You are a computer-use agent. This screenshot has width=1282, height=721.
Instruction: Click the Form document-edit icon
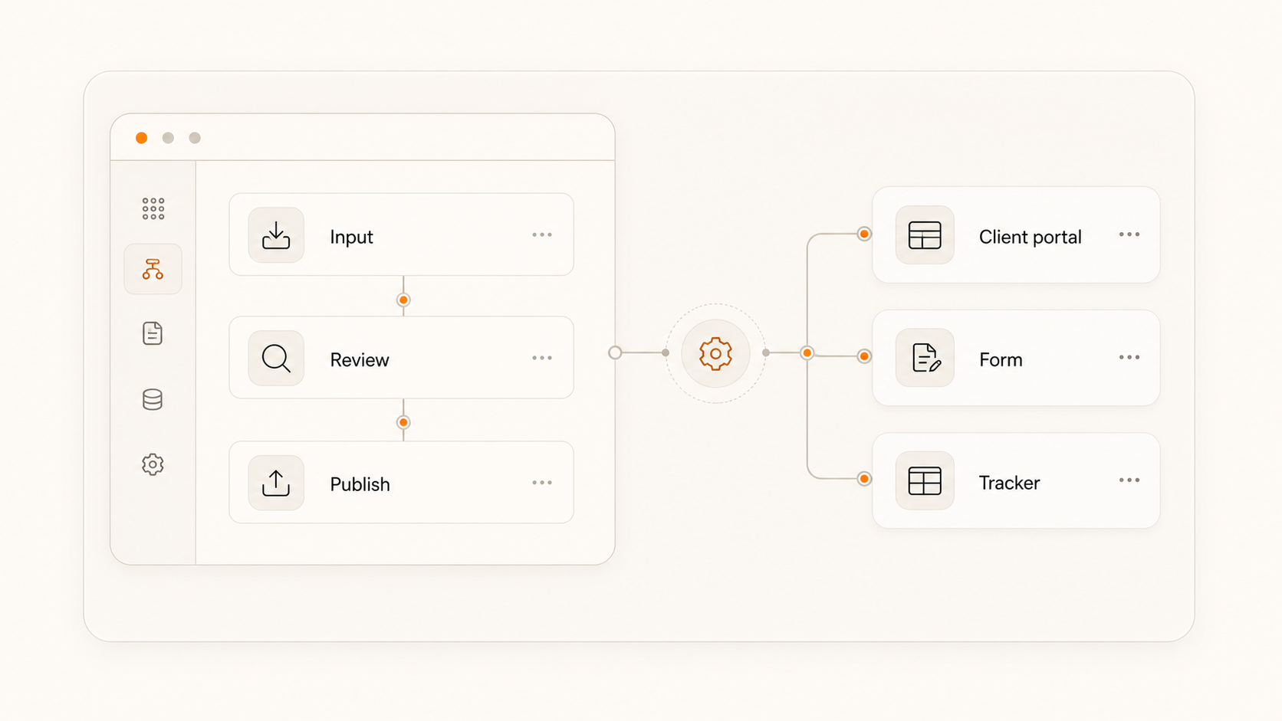point(925,358)
